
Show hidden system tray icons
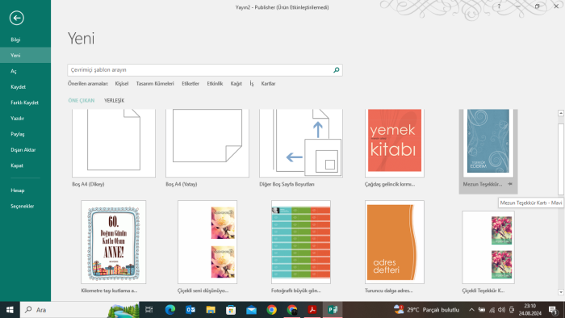[x=471, y=310]
